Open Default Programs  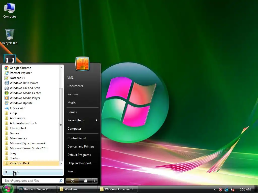click(x=82, y=155)
